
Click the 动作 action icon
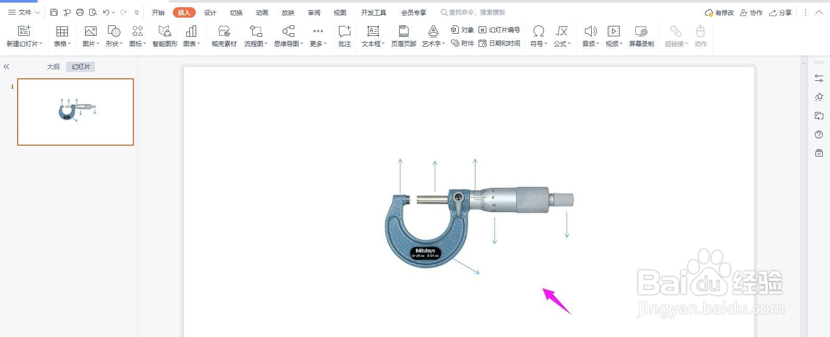point(701,31)
